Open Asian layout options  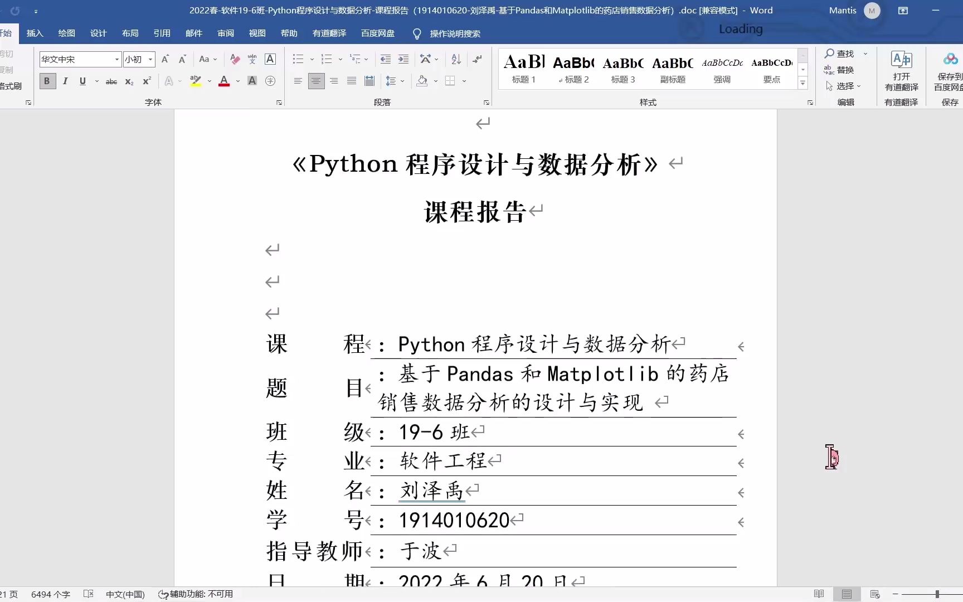pos(426,59)
